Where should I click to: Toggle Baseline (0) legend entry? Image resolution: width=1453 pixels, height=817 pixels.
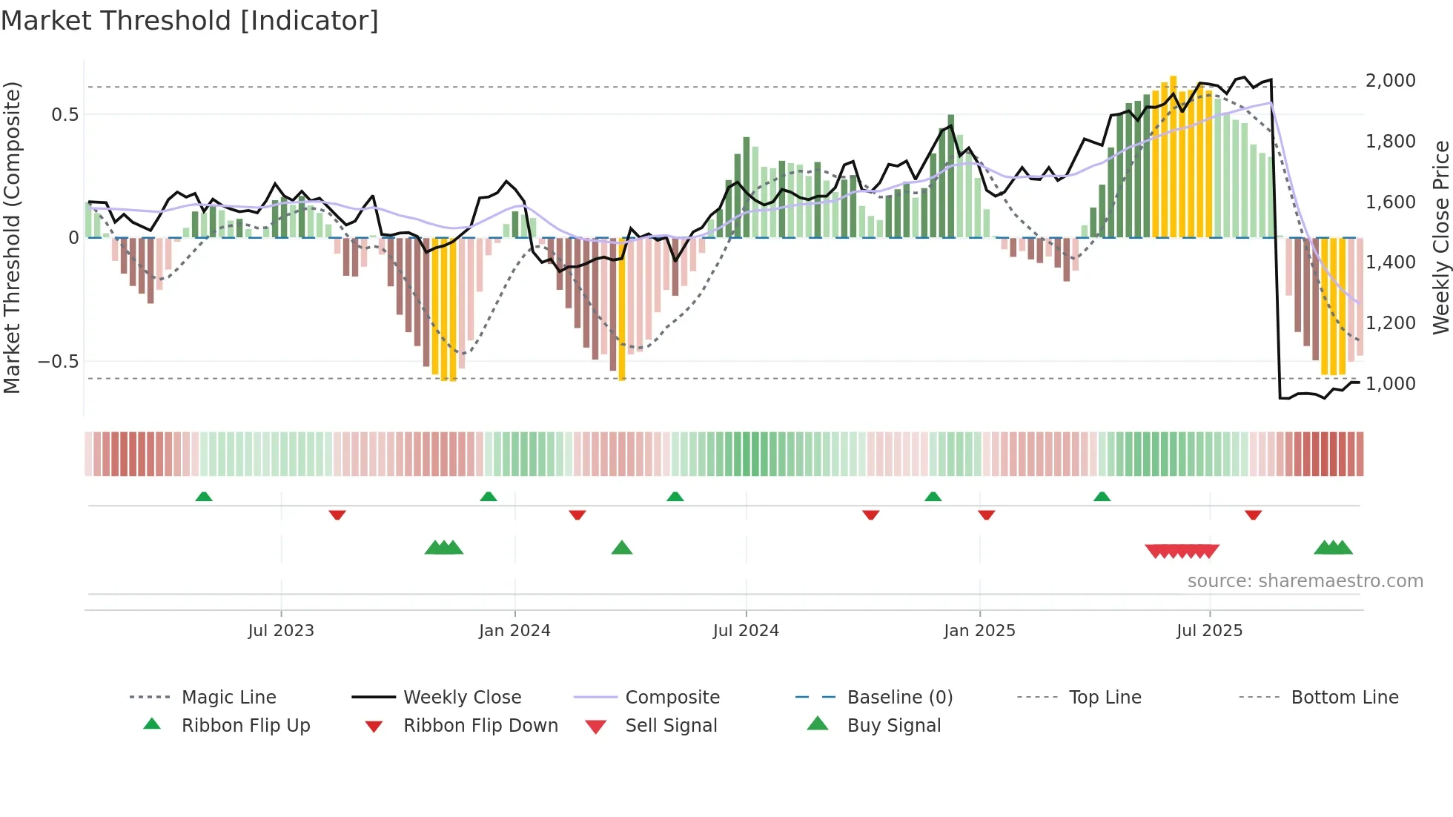[899, 698]
